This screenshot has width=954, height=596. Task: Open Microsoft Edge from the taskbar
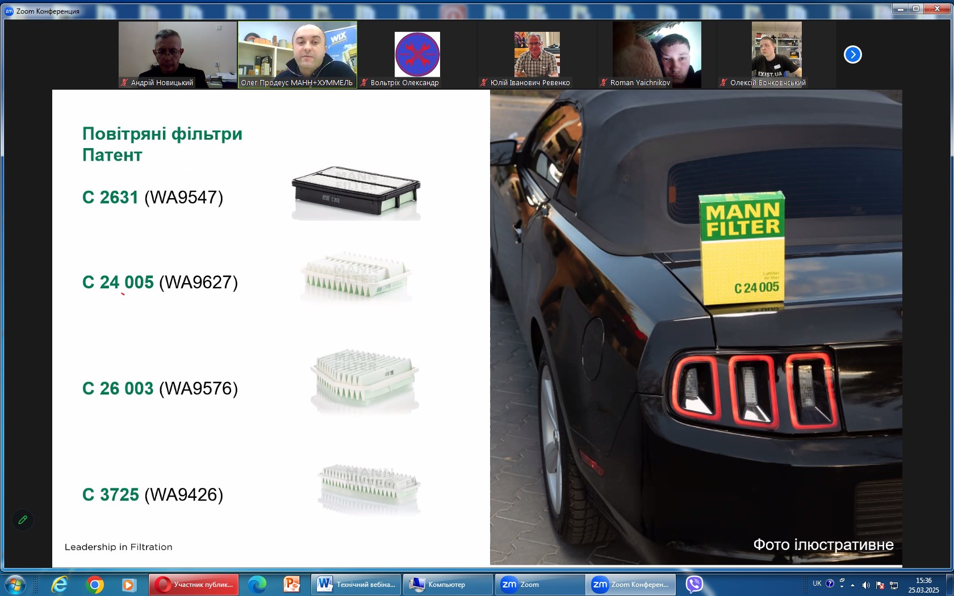coord(257,584)
